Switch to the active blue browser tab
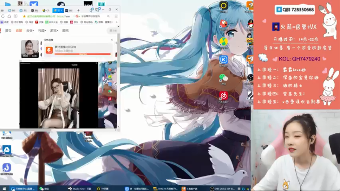Image resolution: width=340 pixels, height=191 pixels. pyautogui.click(x=58, y=10)
